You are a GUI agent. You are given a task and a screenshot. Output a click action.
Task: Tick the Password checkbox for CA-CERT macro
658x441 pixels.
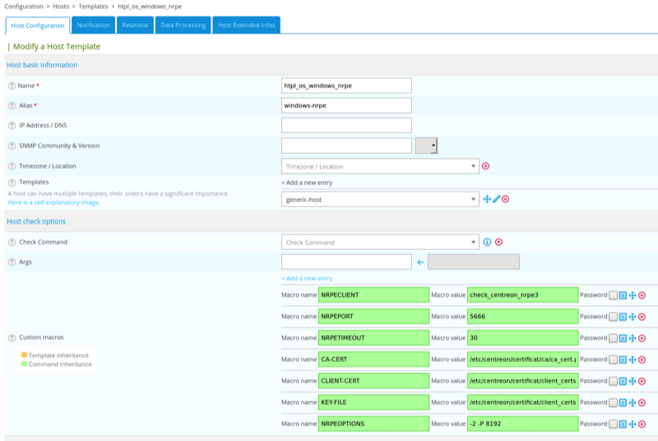pyautogui.click(x=613, y=360)
